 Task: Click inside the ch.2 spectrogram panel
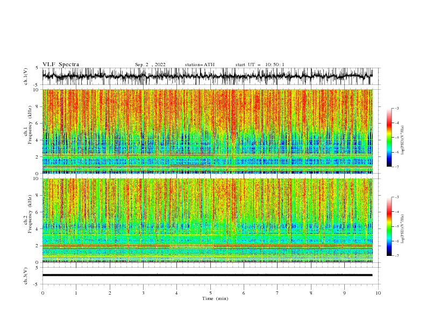(x=207, y=220)
